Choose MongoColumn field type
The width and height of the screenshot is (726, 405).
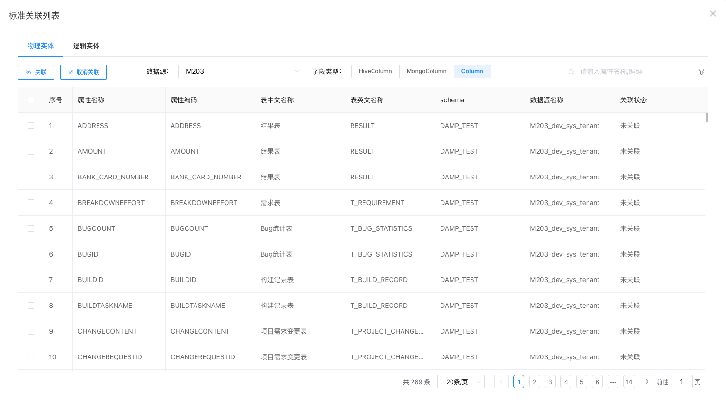tap(426, 71)
